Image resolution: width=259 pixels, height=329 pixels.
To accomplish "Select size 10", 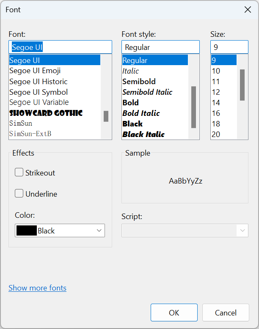I will 224,71.
